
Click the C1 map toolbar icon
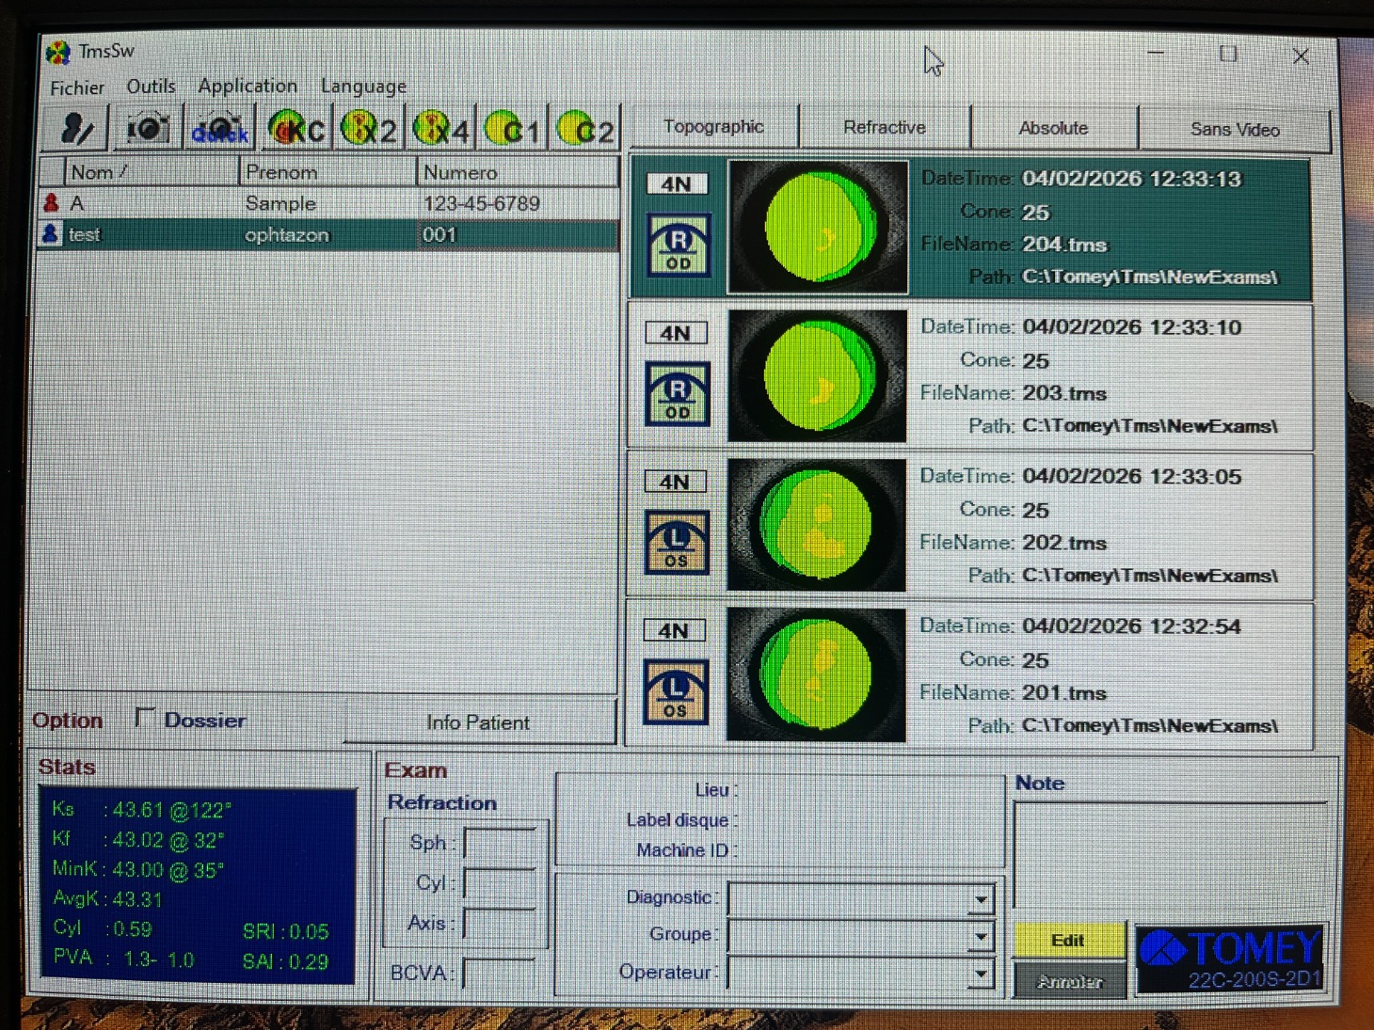pos(512,129)
